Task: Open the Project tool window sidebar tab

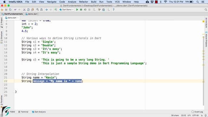Action: (1, 22)
